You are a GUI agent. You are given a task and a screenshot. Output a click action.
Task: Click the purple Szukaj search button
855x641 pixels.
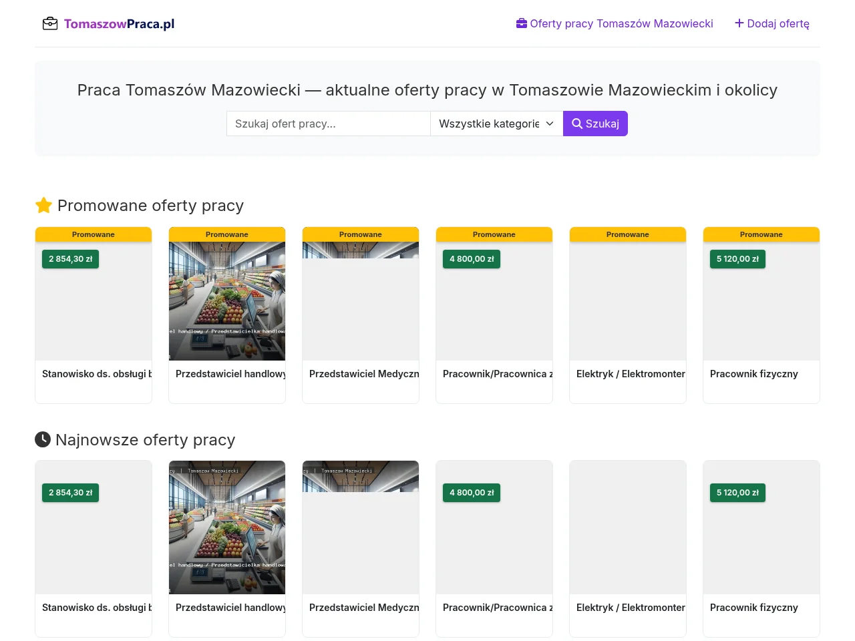pyautogui.click(x=595, y=124)
